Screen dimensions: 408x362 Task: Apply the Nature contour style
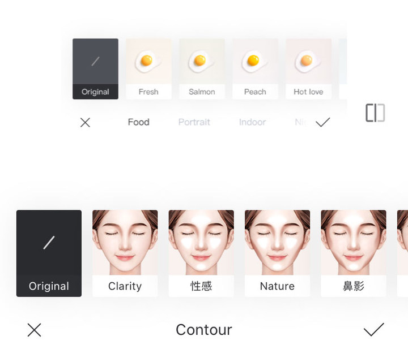(x=277, y=253)
